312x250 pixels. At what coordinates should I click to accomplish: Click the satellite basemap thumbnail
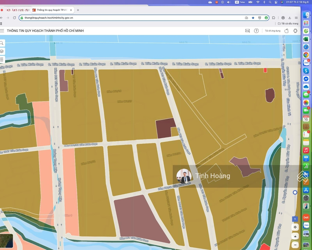click(x=6, y=241)
